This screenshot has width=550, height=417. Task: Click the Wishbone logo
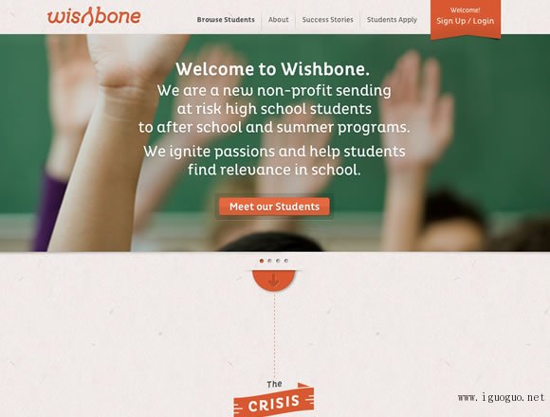[94, 16]
